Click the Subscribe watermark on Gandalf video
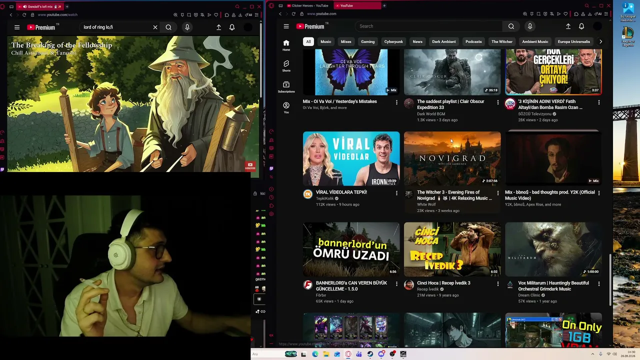 point(250,166)
